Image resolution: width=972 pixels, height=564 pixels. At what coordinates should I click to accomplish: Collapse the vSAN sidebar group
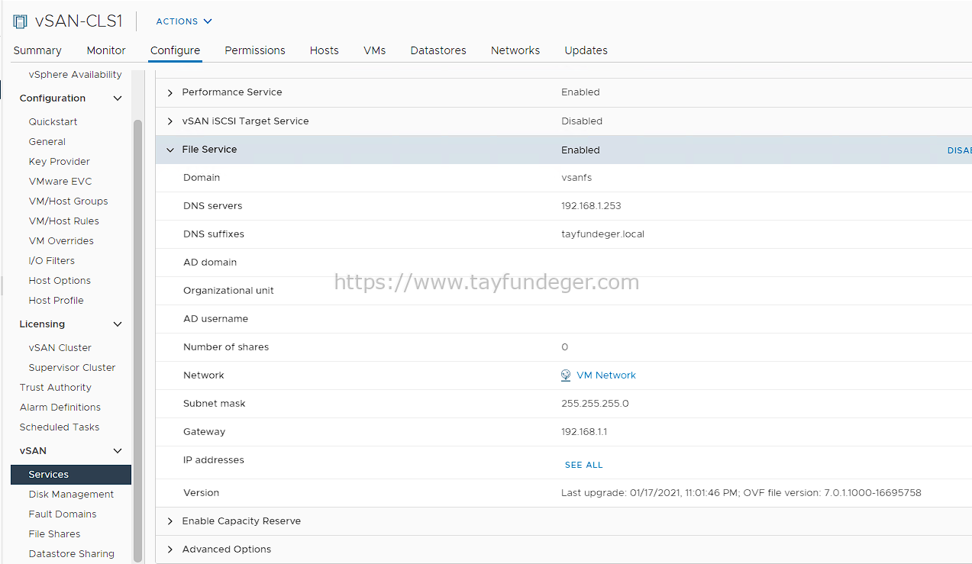click(118, 451)
